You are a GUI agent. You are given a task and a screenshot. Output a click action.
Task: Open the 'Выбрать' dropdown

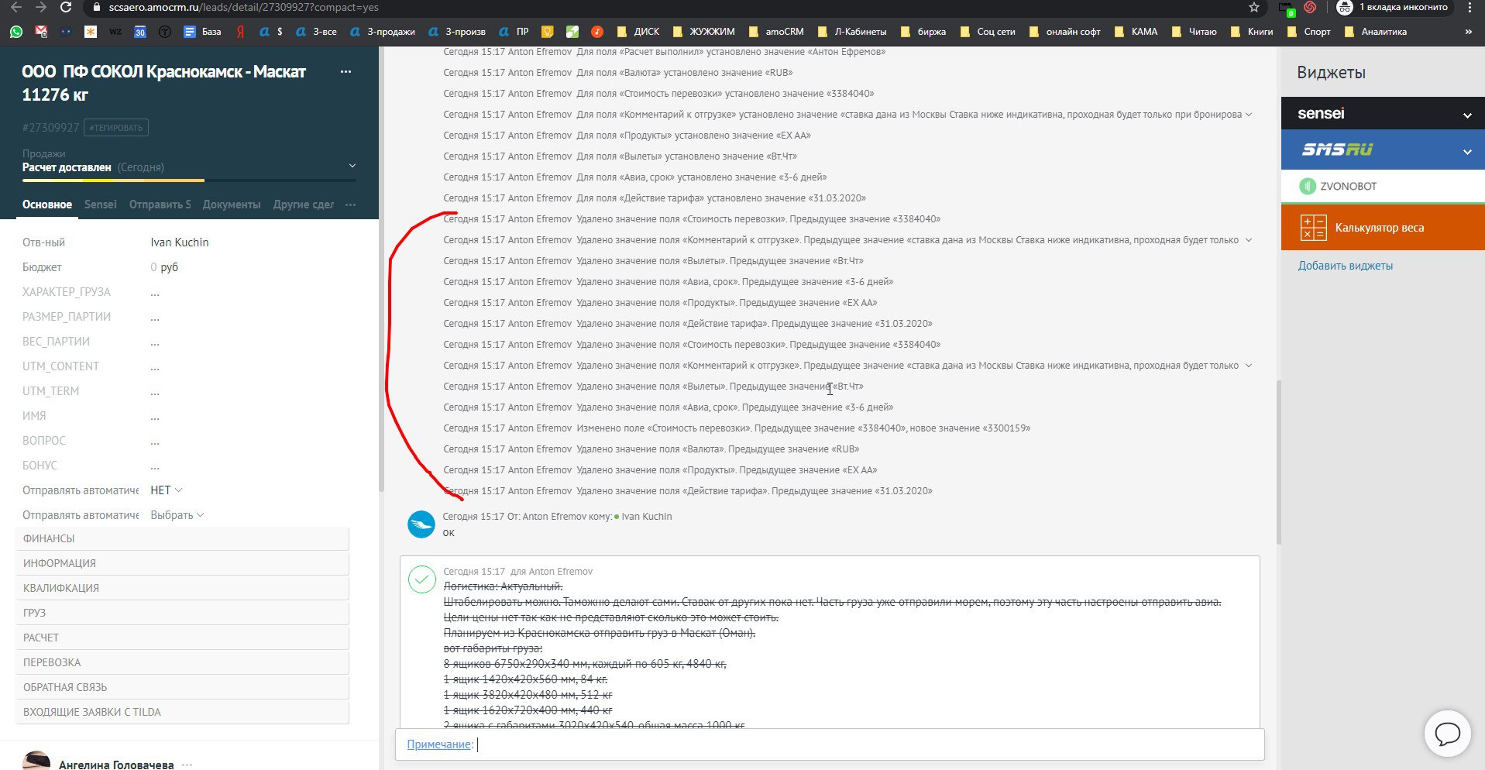click(x=177, y=515)
